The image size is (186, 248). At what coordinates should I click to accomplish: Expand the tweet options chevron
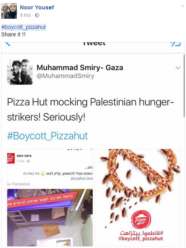point(178,68)
